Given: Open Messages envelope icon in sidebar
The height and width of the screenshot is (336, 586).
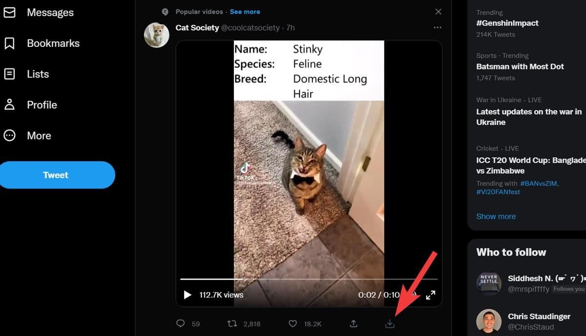Looking at the screenshot, I should [9, 12].
